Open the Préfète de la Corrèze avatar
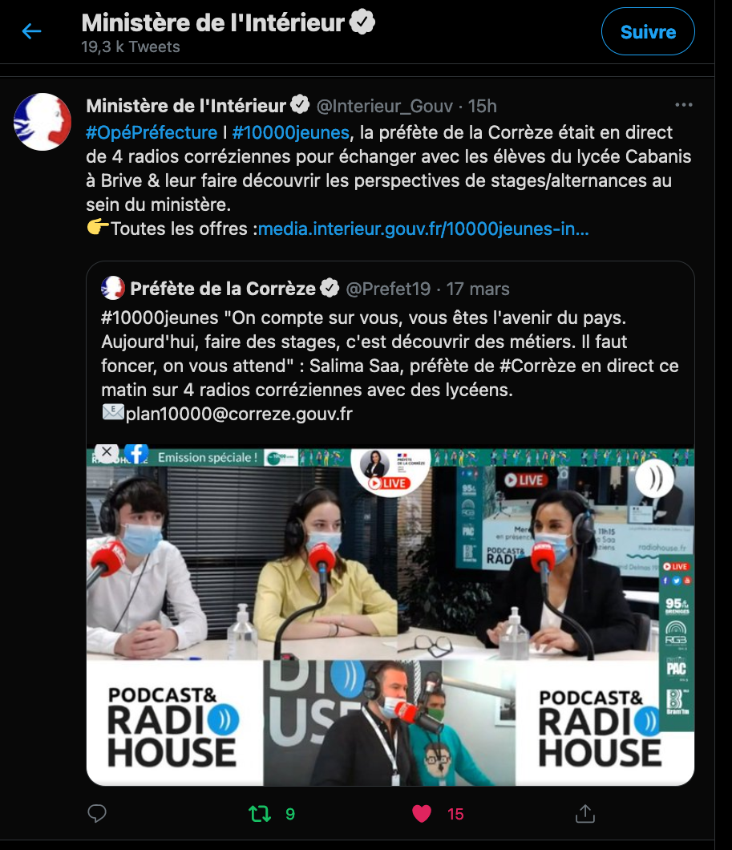The width and height of the screenshot is (732, 850). [x=113, y=288]
